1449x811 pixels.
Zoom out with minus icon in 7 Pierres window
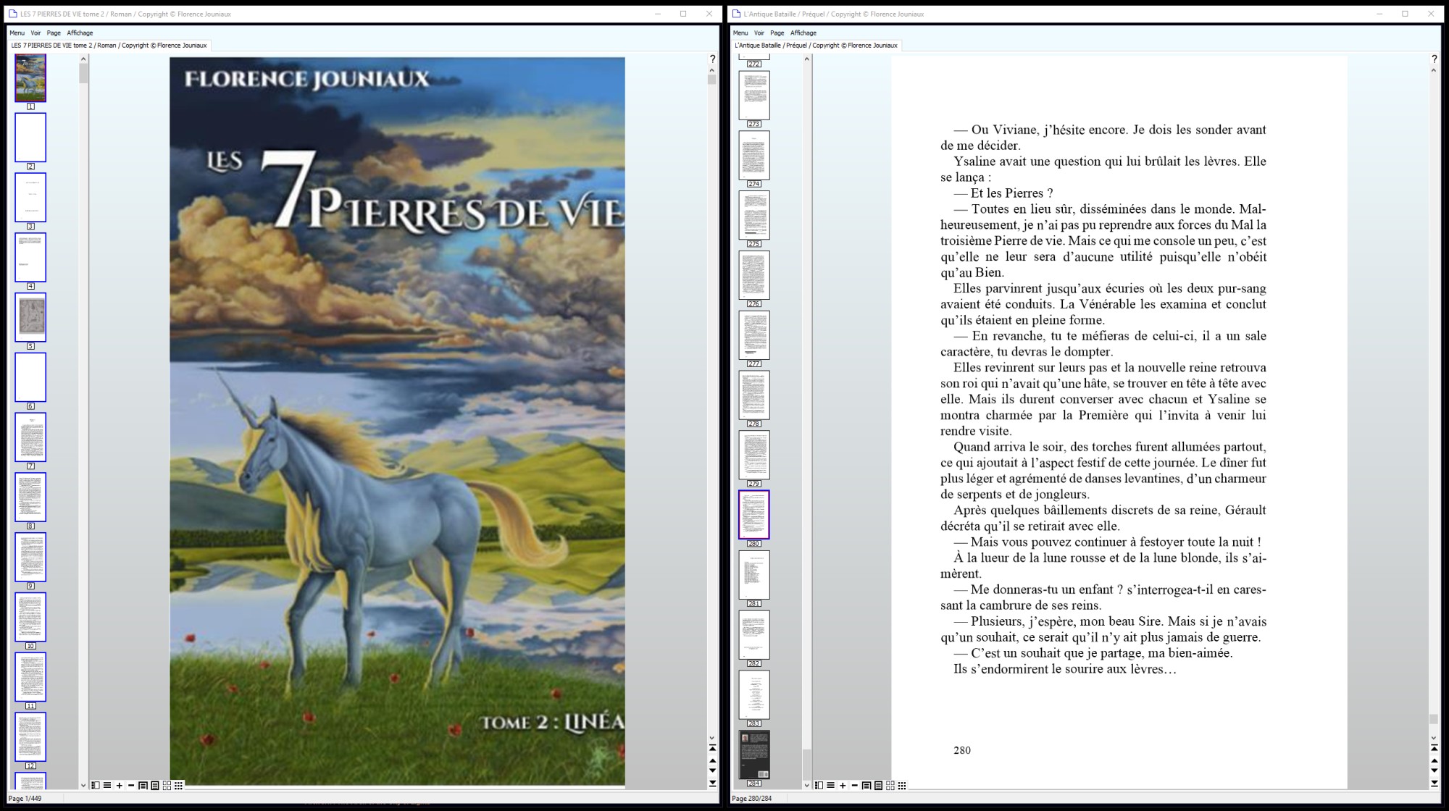pos(131,786)
